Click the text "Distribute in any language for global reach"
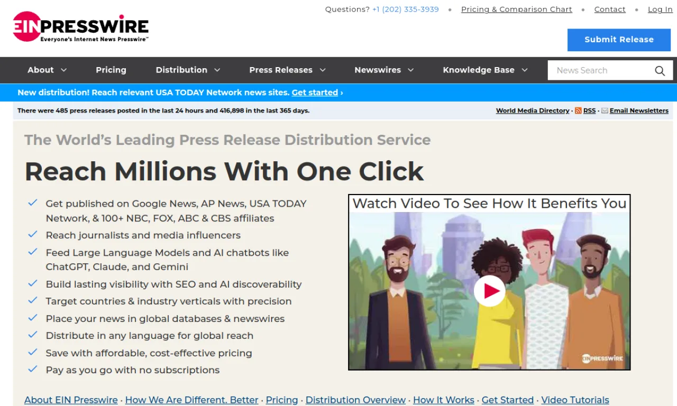The width and height of the screenshot is (677, 406). [150, 336]
